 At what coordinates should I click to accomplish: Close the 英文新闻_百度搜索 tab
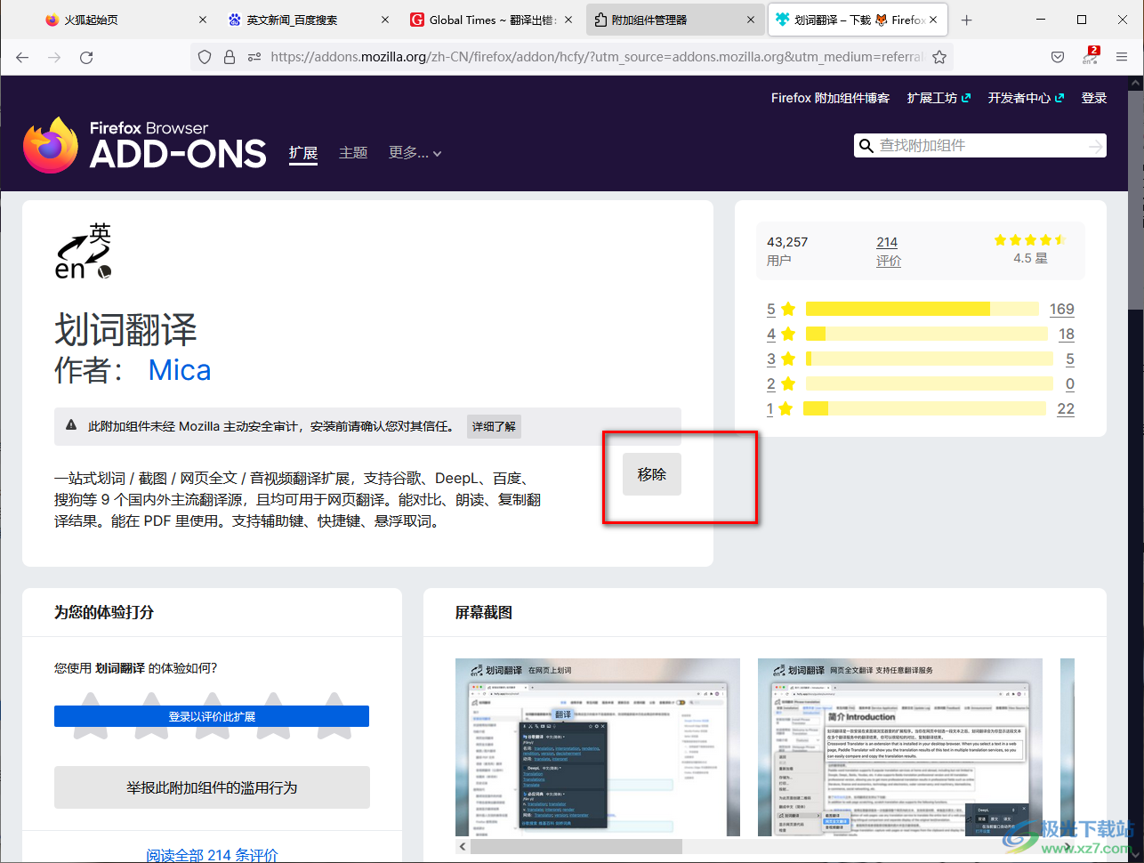pos(384,20)
